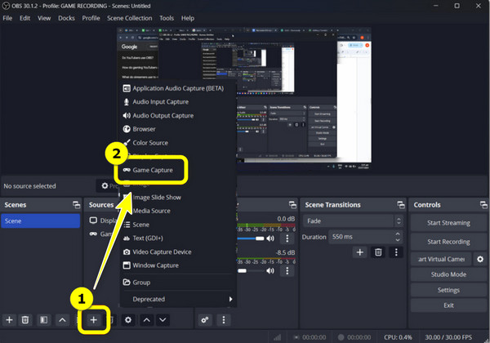
Task: Select the Scene item in Scenes list
Action: pos(41,221)
